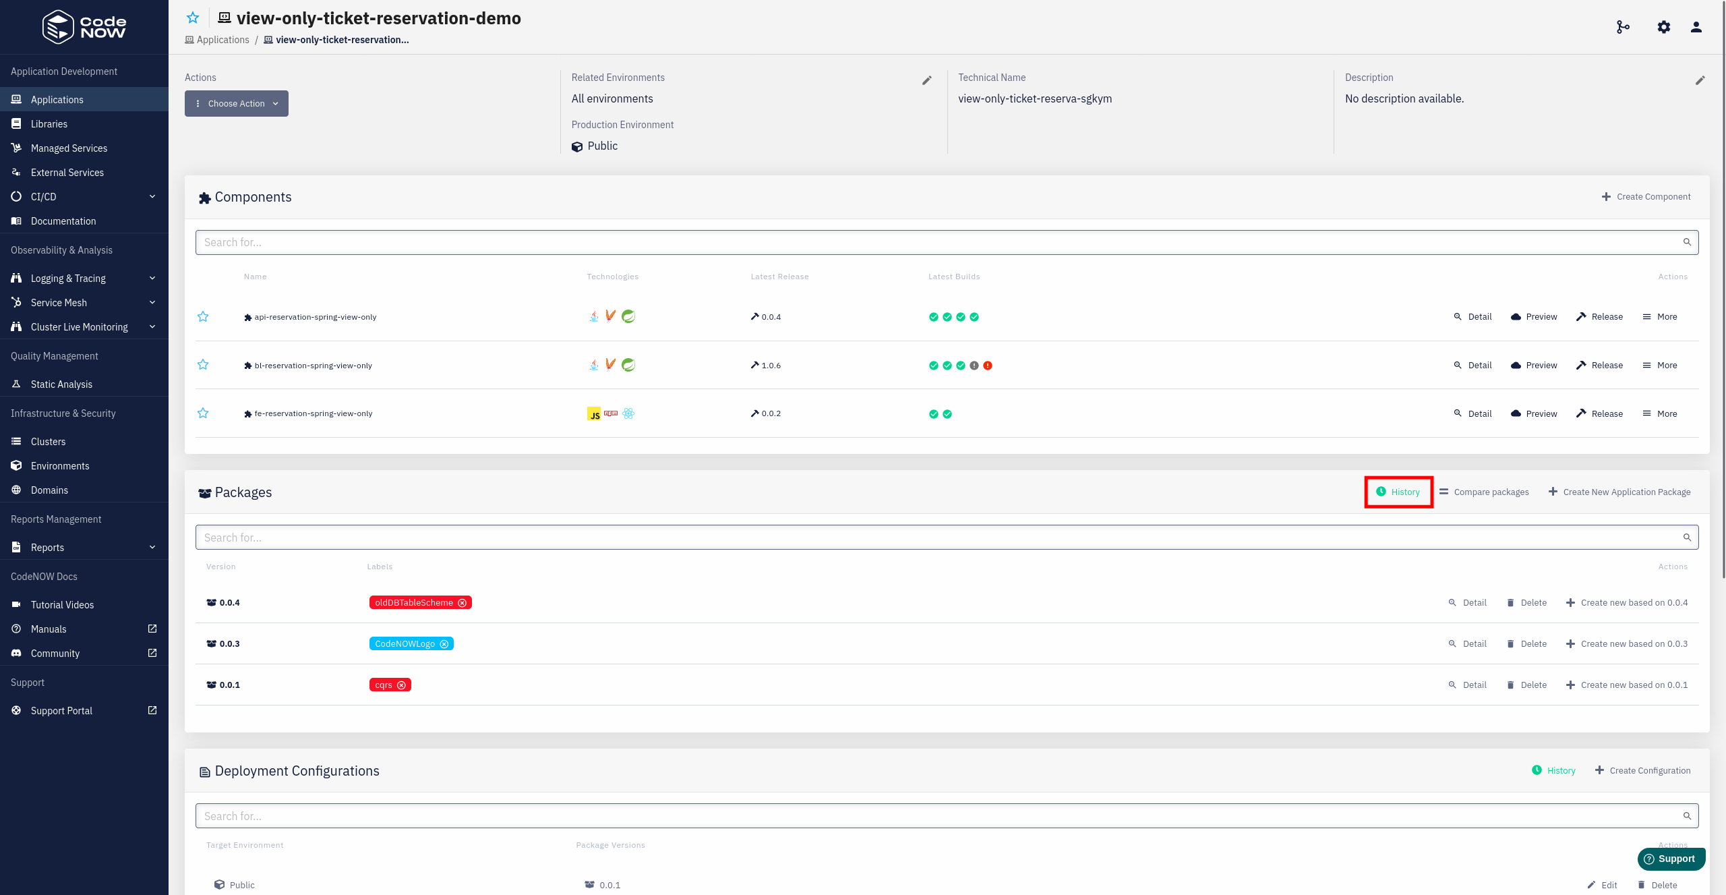Open Domains in sidebar
1726x895 pixels.
tap(84, 490)
